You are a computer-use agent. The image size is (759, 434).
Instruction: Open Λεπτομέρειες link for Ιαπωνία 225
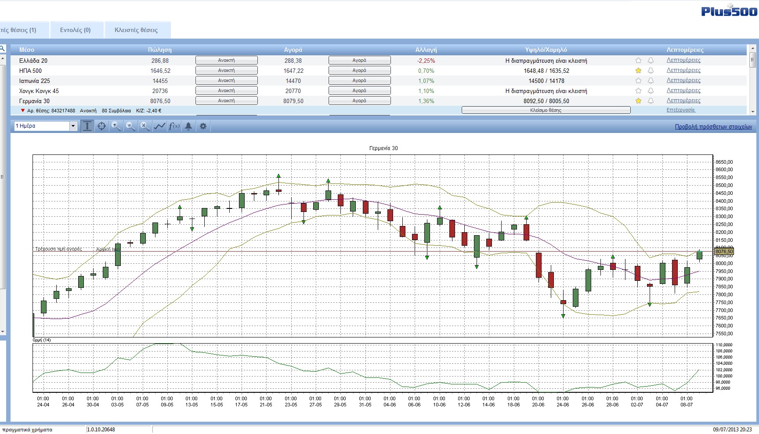pos(683,80)
